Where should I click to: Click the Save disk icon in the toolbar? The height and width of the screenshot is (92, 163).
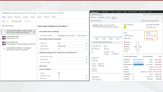3,21
